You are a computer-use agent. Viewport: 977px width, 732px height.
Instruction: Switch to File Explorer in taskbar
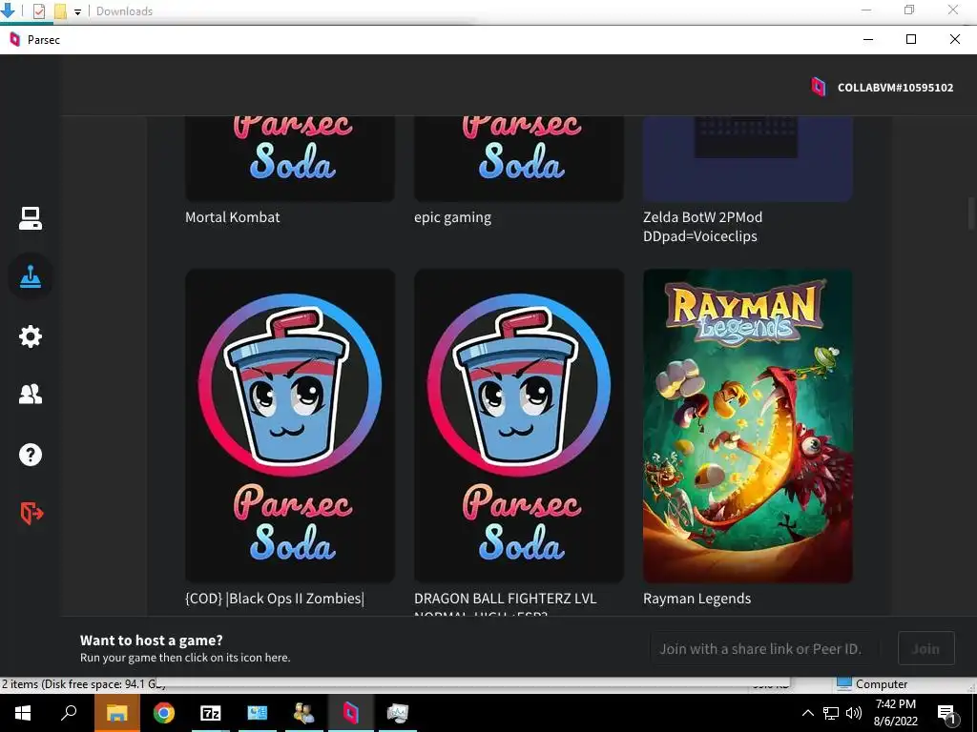[116, 713]
